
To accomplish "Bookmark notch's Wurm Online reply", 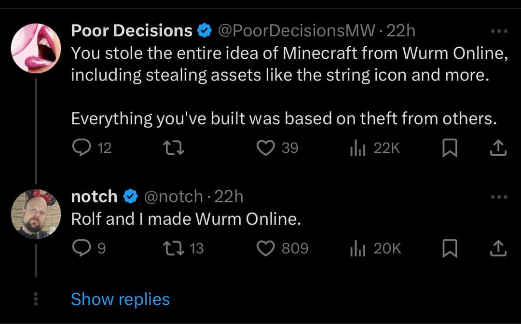I will [x=450, y=248].
